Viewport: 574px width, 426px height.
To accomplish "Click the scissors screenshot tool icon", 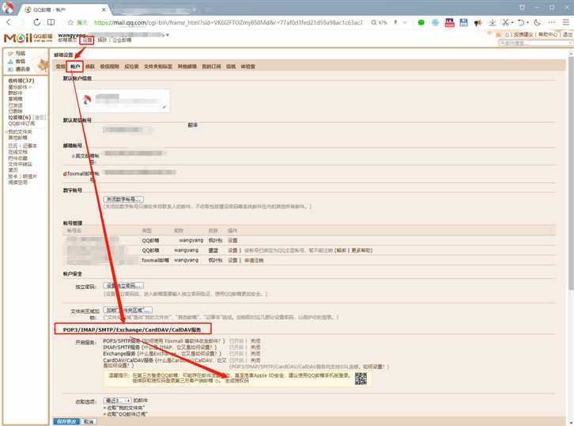I will 505,22.
